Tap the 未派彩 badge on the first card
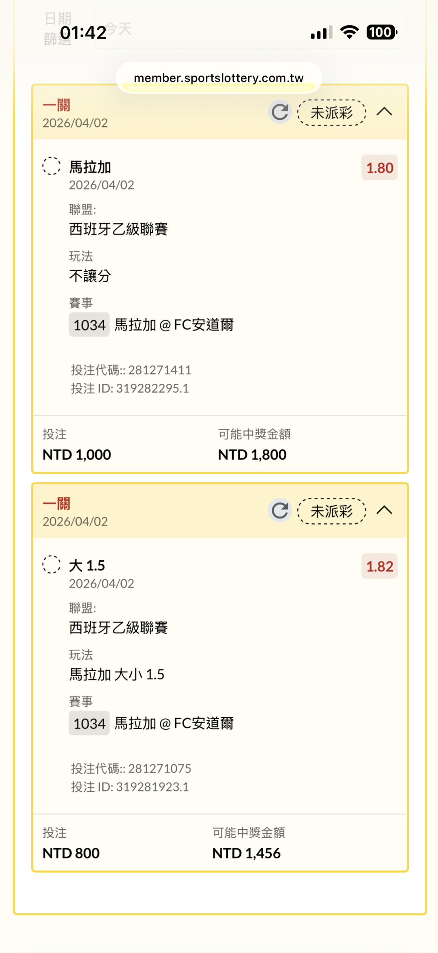Viewport: 438px width, 953px height. click(332, 112)
